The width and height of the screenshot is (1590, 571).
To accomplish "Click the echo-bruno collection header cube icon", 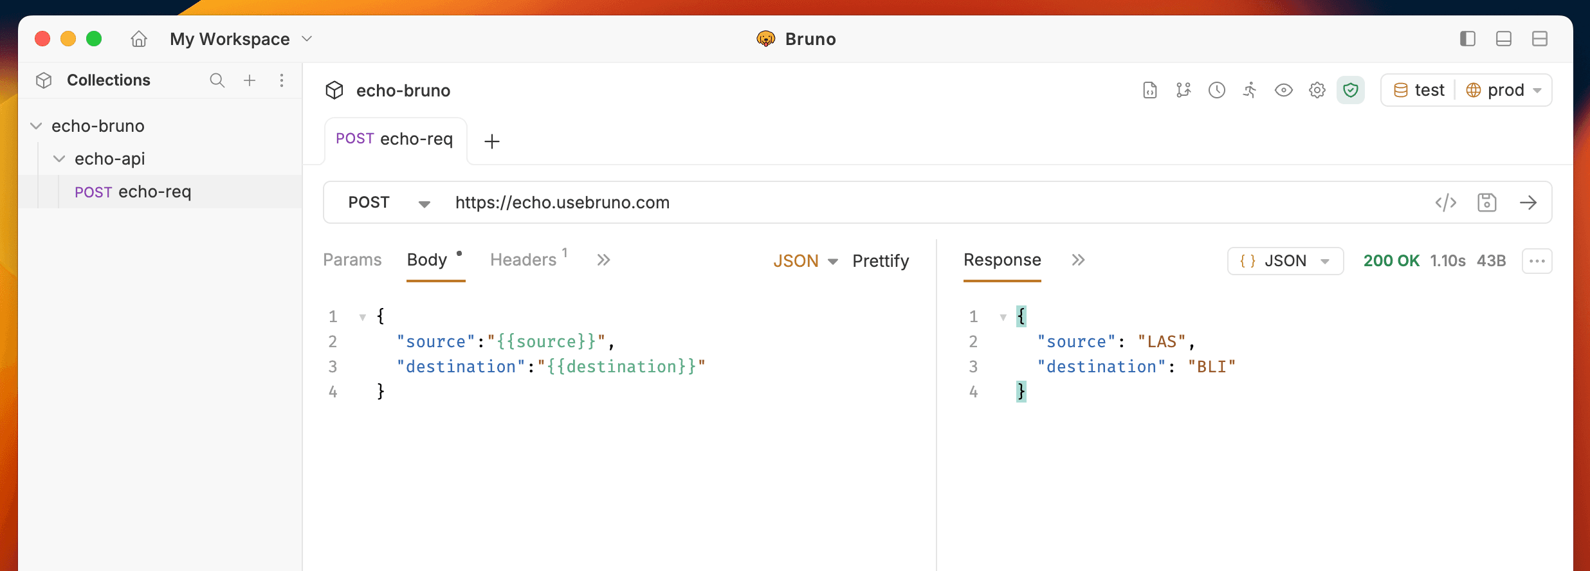I will [x=334, y=90].
